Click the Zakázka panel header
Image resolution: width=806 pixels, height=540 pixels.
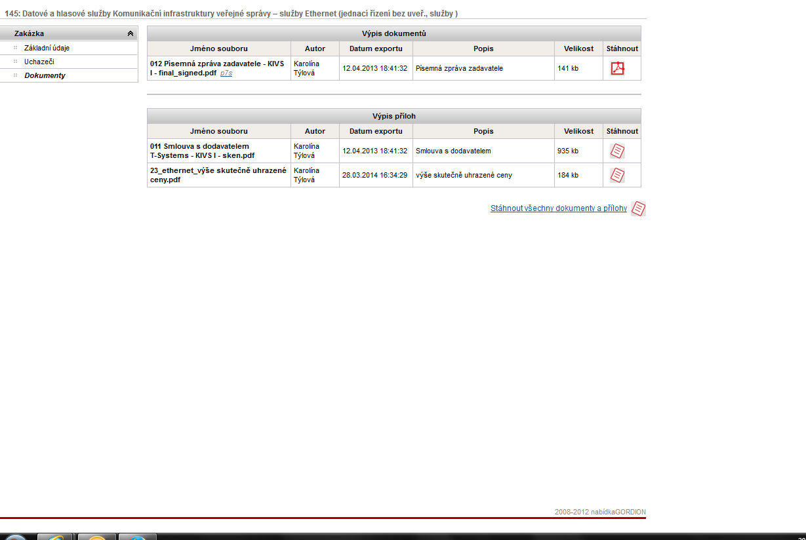pos(66,33)
